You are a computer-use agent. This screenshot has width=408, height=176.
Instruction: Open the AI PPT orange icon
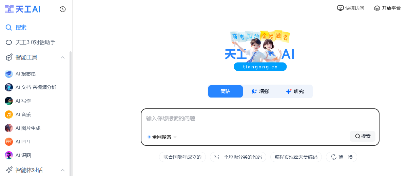(9, 142)
